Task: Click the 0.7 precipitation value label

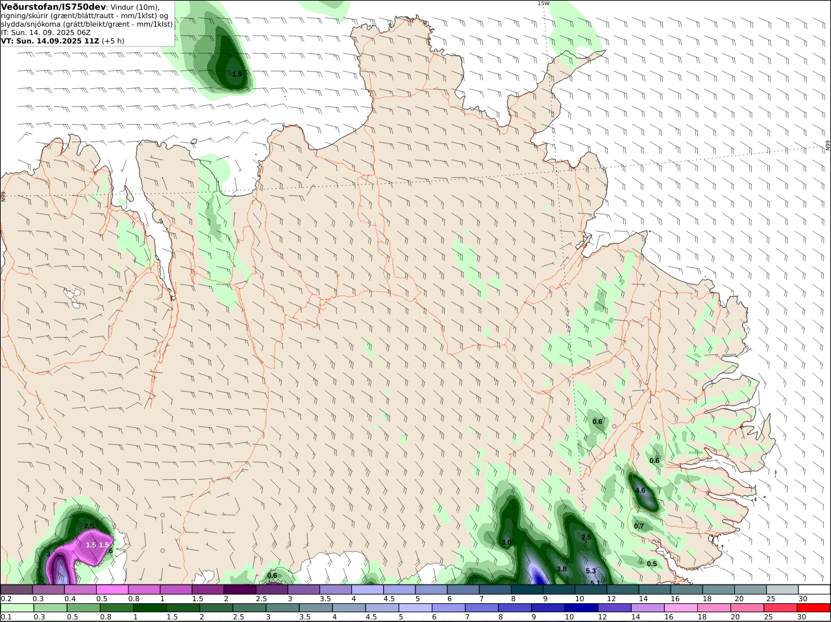Action: [639, 526]
